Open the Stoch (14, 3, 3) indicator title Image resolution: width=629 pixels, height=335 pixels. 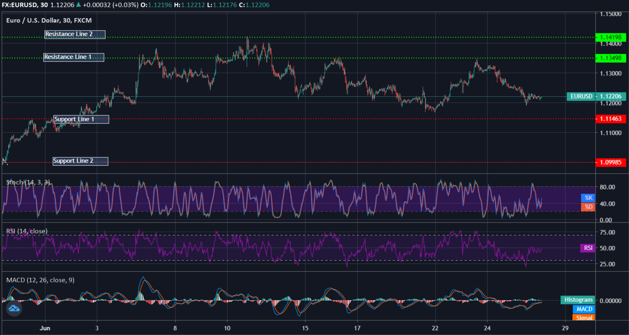click(28, 182)
